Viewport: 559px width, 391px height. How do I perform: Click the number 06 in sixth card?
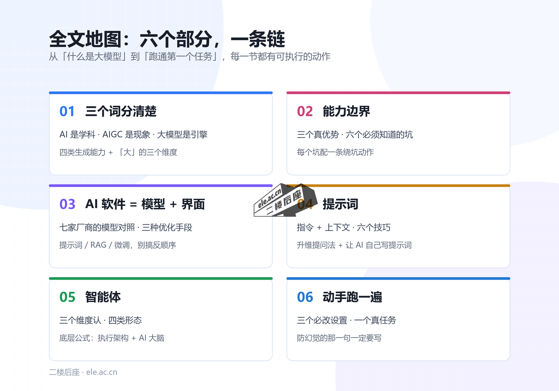tap(305, 297)
